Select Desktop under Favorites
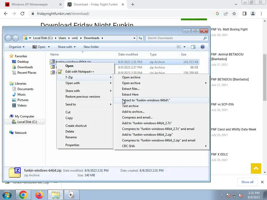 tap(23, 62)
